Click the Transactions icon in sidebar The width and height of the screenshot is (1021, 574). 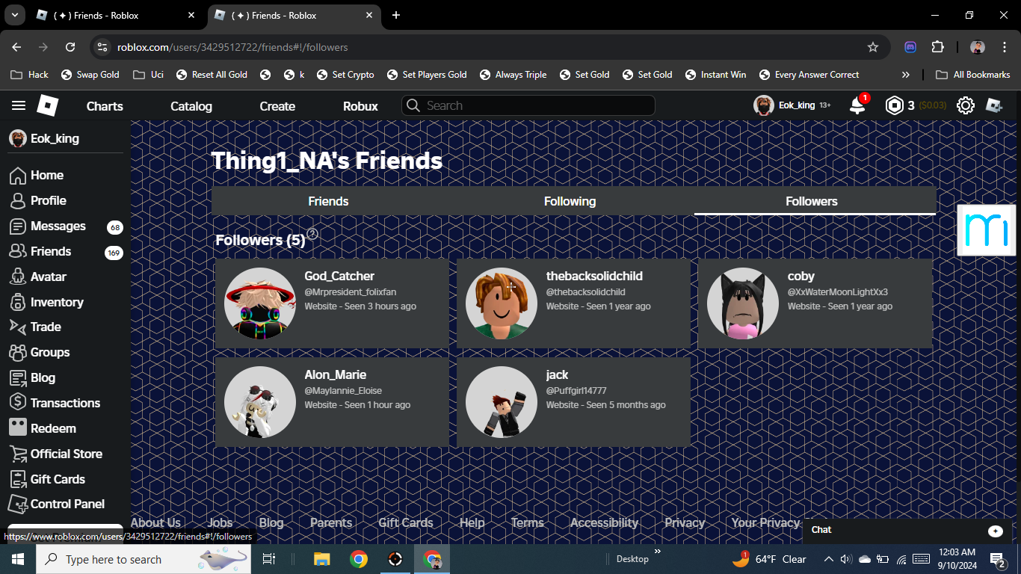pyautogui.click(x=18, y=403)
